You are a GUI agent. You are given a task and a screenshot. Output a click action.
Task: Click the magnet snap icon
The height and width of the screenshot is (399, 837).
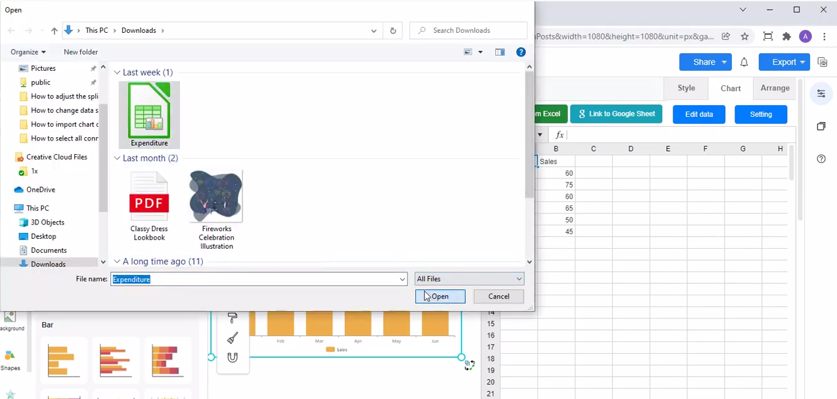pos(232,358)
